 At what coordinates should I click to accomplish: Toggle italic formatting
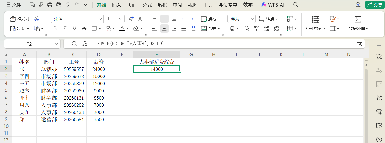64,28
